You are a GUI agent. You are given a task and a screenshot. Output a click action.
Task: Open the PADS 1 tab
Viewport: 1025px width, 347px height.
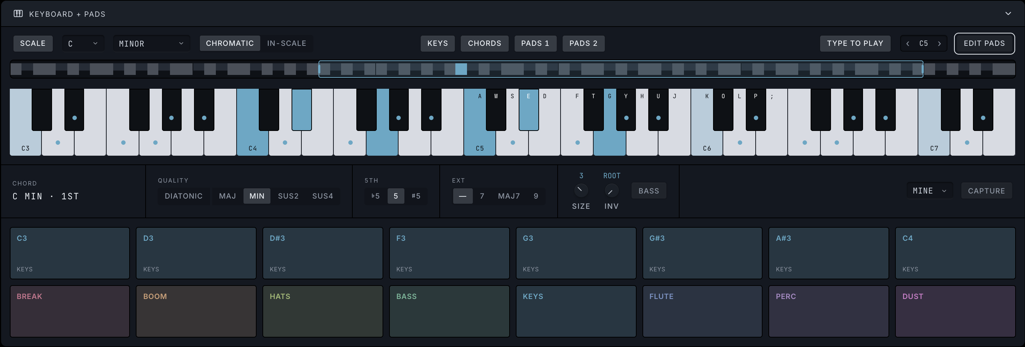tap(535, 43)
